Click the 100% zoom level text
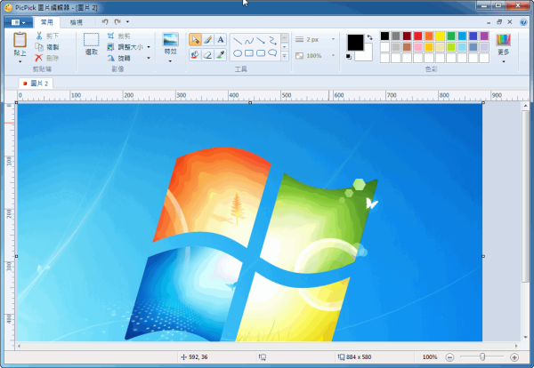Image resolution: width=534 pixels, height=368 pixels. coord(430,356)
